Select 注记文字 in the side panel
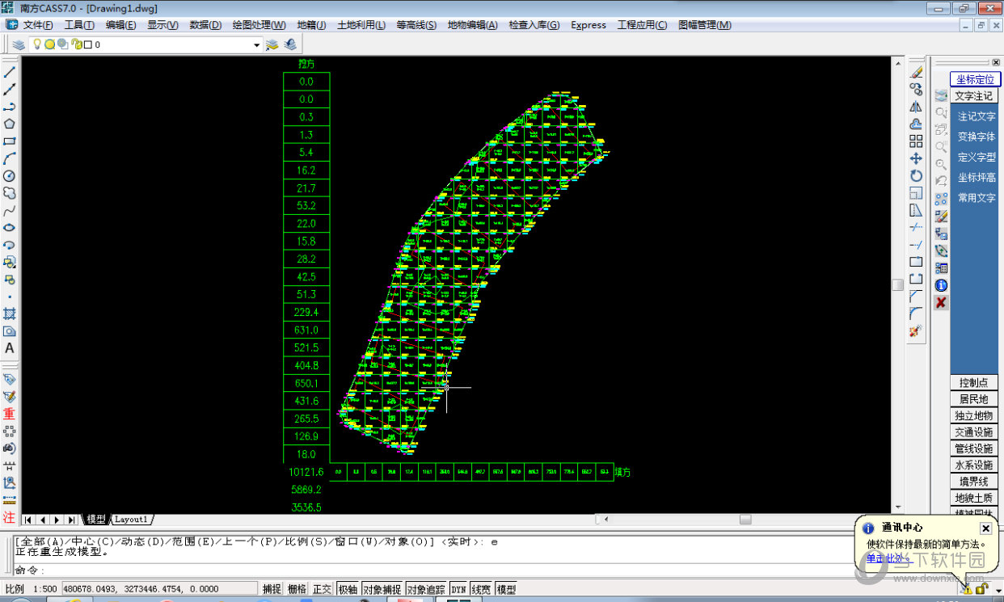The width and height of the screenshot is (1004, 602). click(x=977, y=117)
